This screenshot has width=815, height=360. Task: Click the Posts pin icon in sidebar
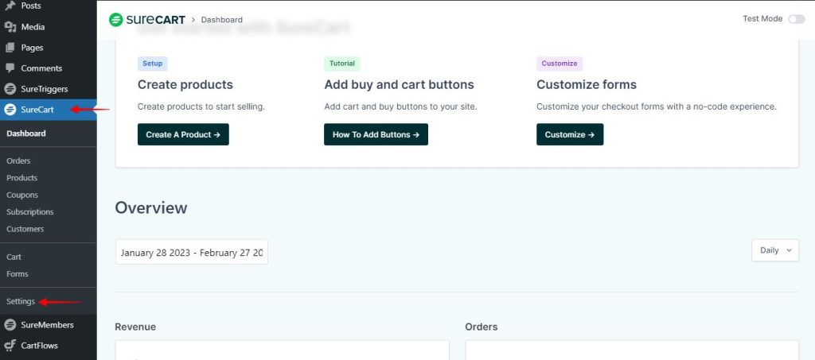[x=10, y=6]
